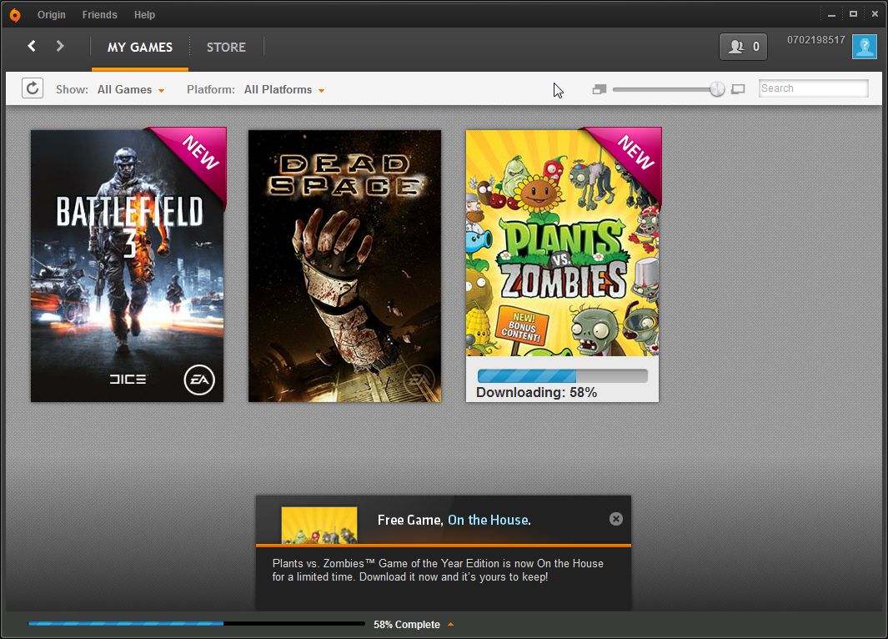Image resolution: width=888 pixels, height=639 pixels.
Task: Click the Plants vs. Zombies download progress bar
Action: (562, 376)
